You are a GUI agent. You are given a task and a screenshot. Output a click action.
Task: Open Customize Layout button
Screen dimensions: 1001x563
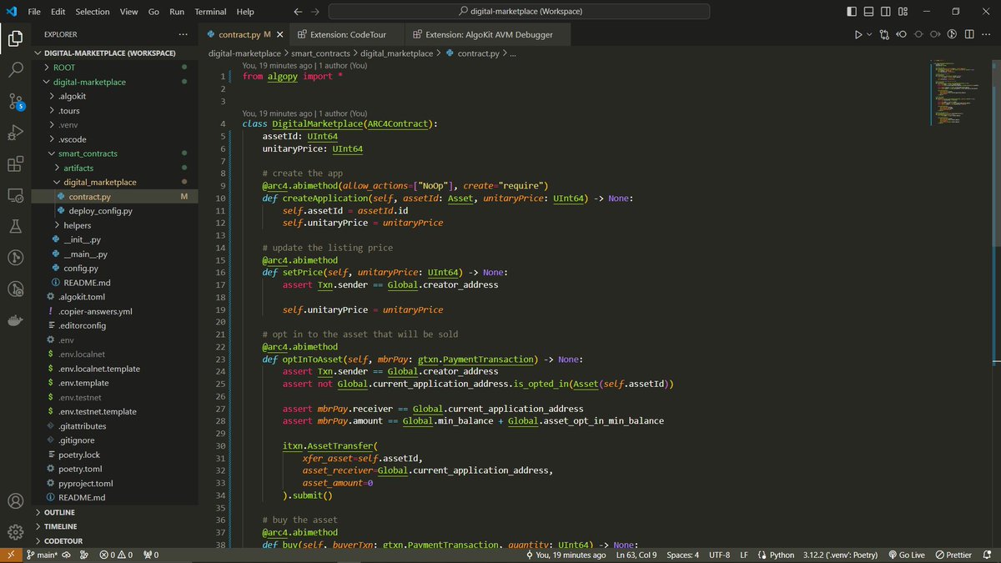pos(902,12)
